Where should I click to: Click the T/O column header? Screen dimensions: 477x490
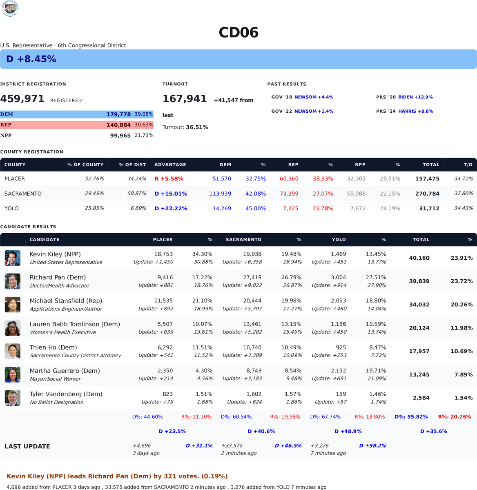pos(468,165)
